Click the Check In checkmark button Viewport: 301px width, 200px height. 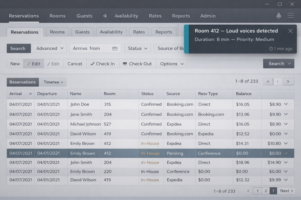pos(103,64)
